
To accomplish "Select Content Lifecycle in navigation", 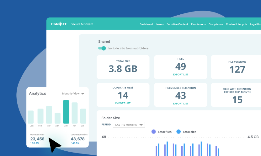I will pyautogui.click(x=236, y=24).
